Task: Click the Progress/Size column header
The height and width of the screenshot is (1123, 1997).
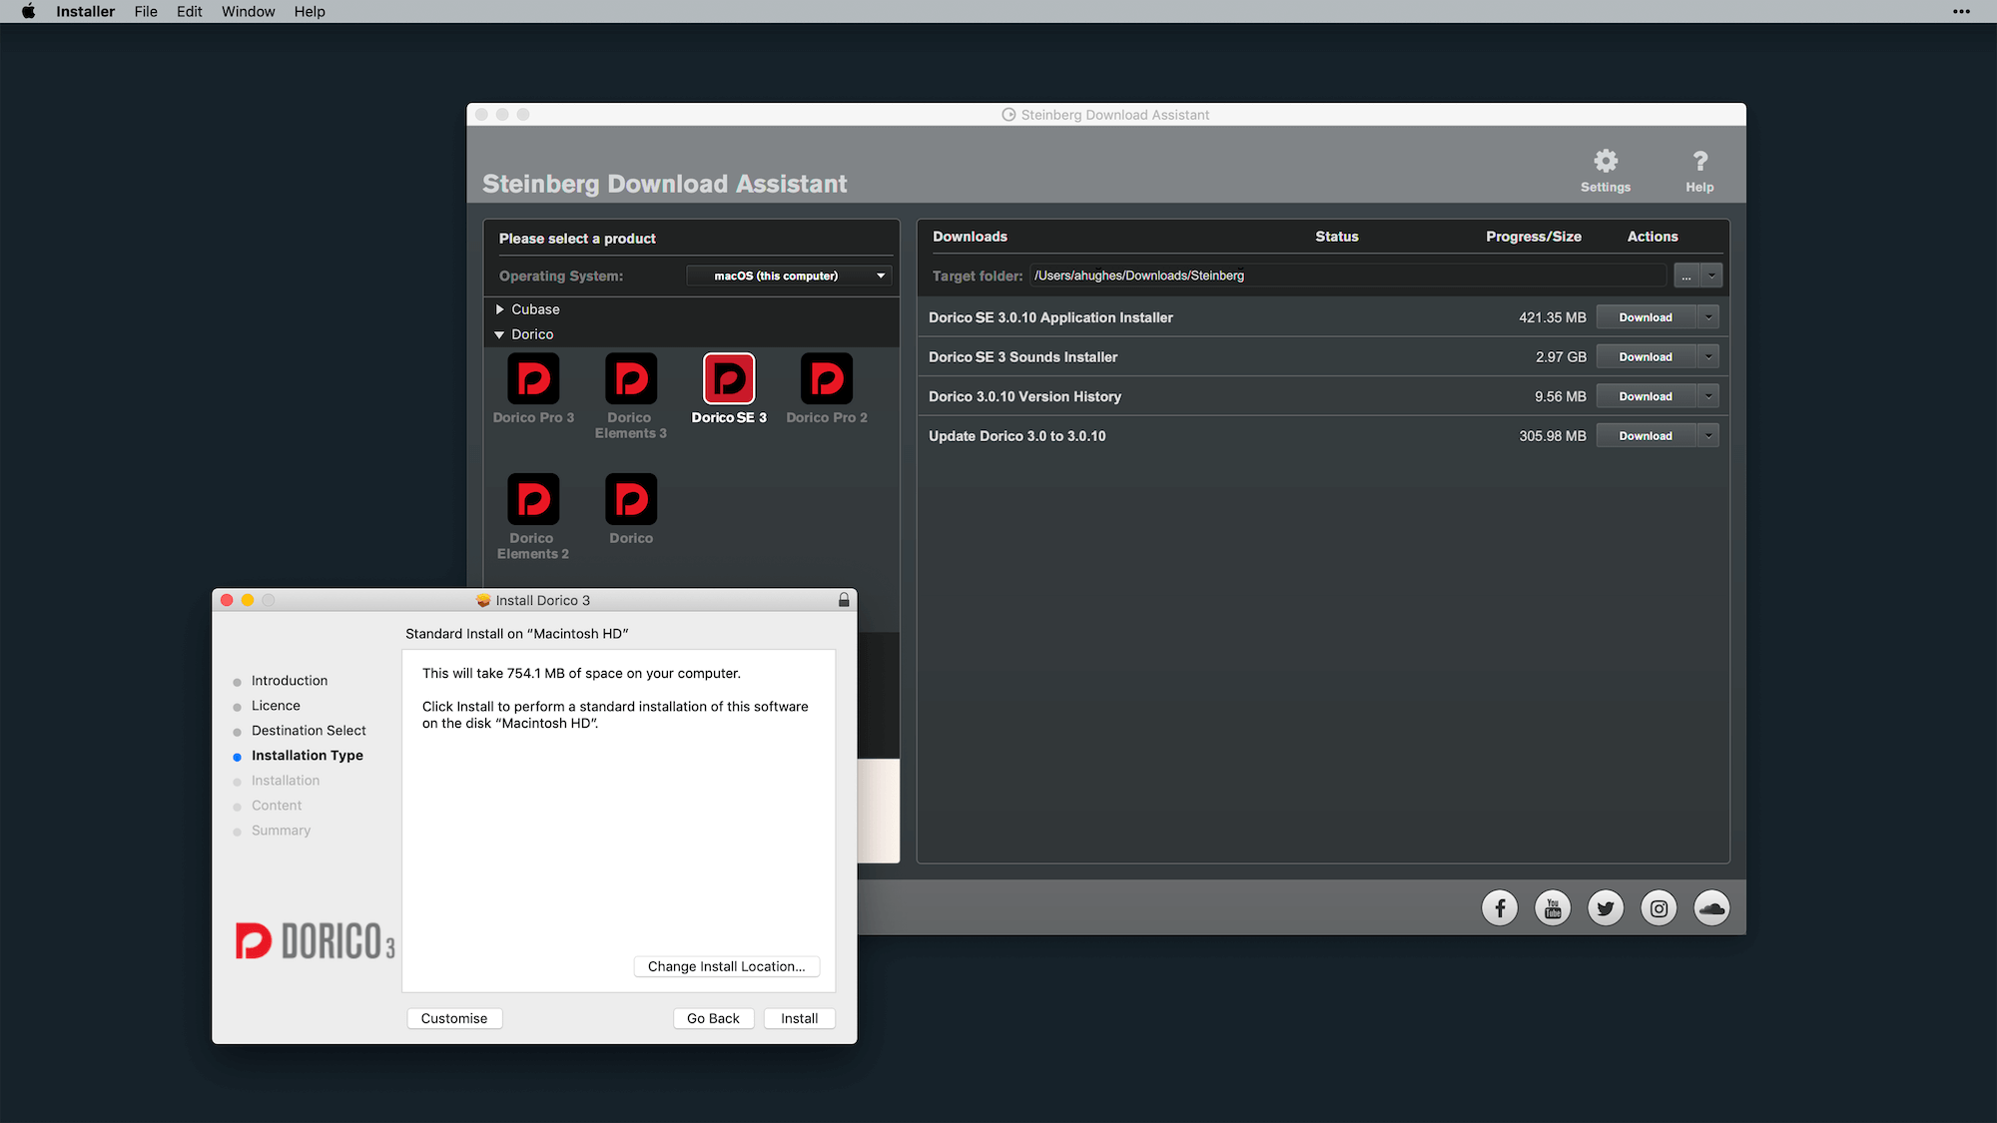Action: pos(1534,237)
